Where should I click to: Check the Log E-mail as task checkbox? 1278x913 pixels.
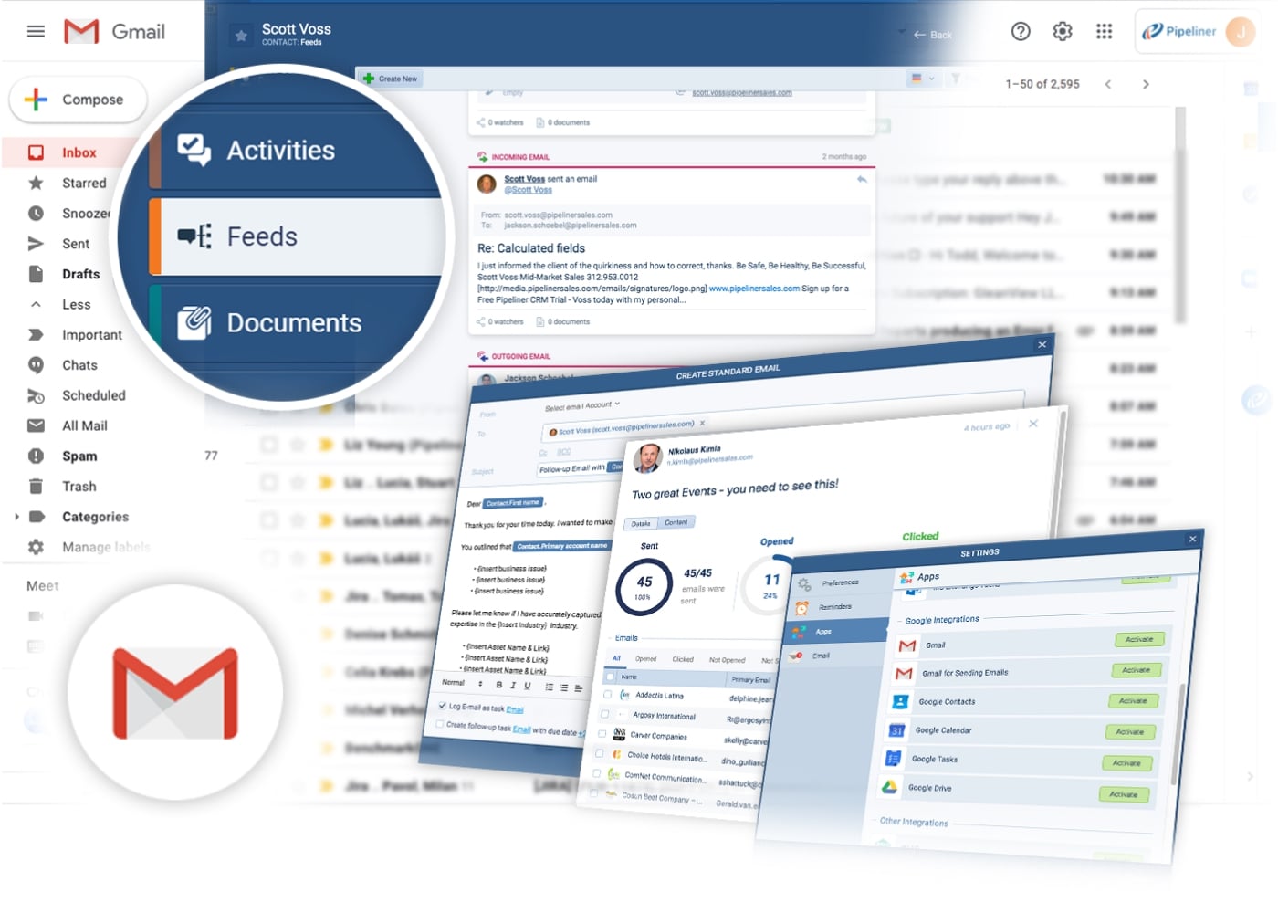[x=443, y=708]
